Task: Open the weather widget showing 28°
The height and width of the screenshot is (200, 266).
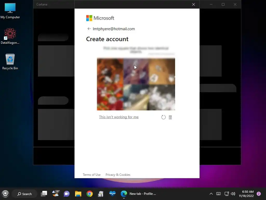Action: 56,193
